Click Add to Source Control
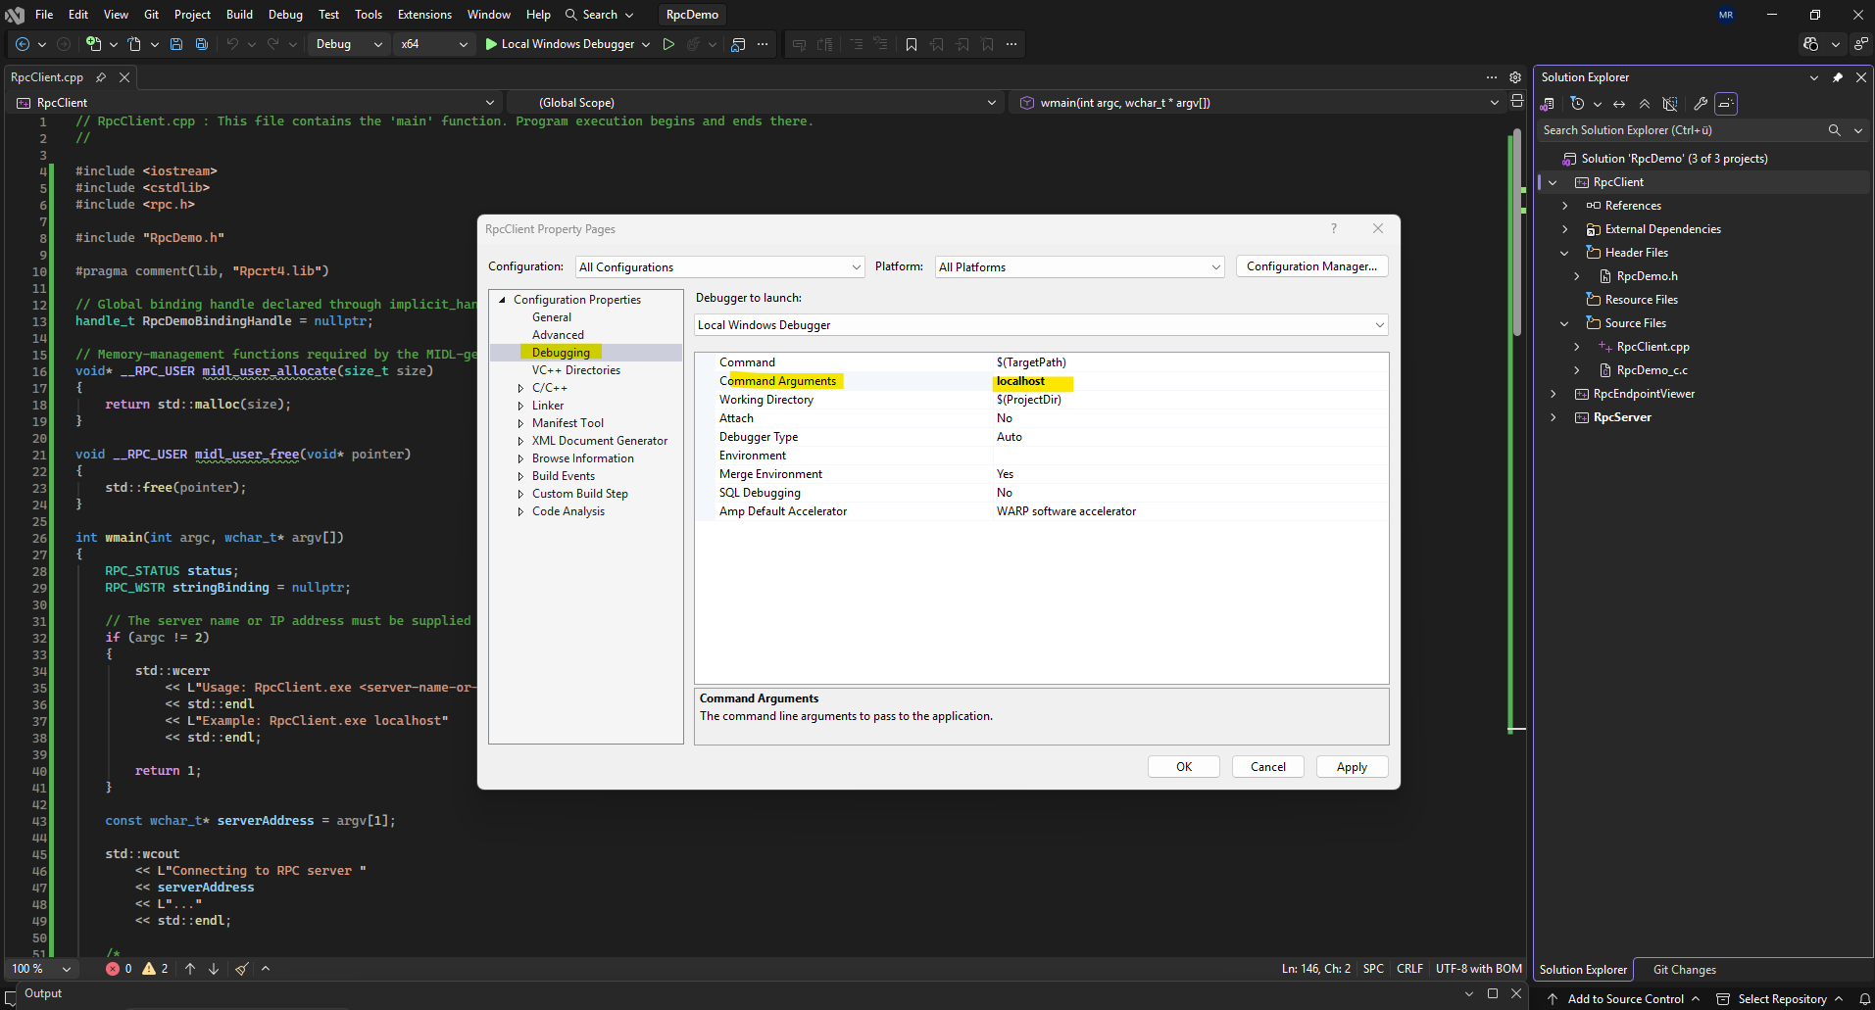This screenshot has width=1875, height=1010. [x=1625, y=999]
